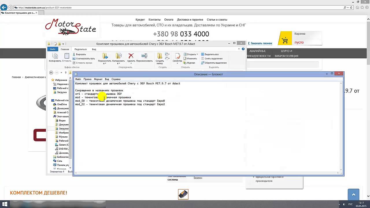Click the Свойства (Properties) icon
Image resolution: width=370 pixels, height=208 pixels.
tap(177, 56)
